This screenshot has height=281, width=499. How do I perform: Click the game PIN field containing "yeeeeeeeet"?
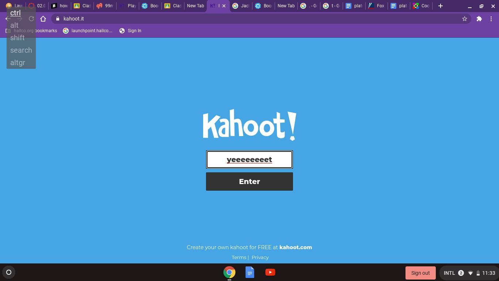point(249,160)
